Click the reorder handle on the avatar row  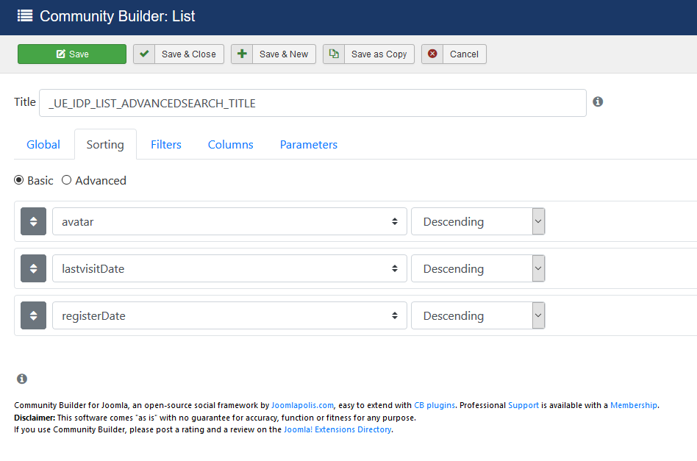[33, 221]
